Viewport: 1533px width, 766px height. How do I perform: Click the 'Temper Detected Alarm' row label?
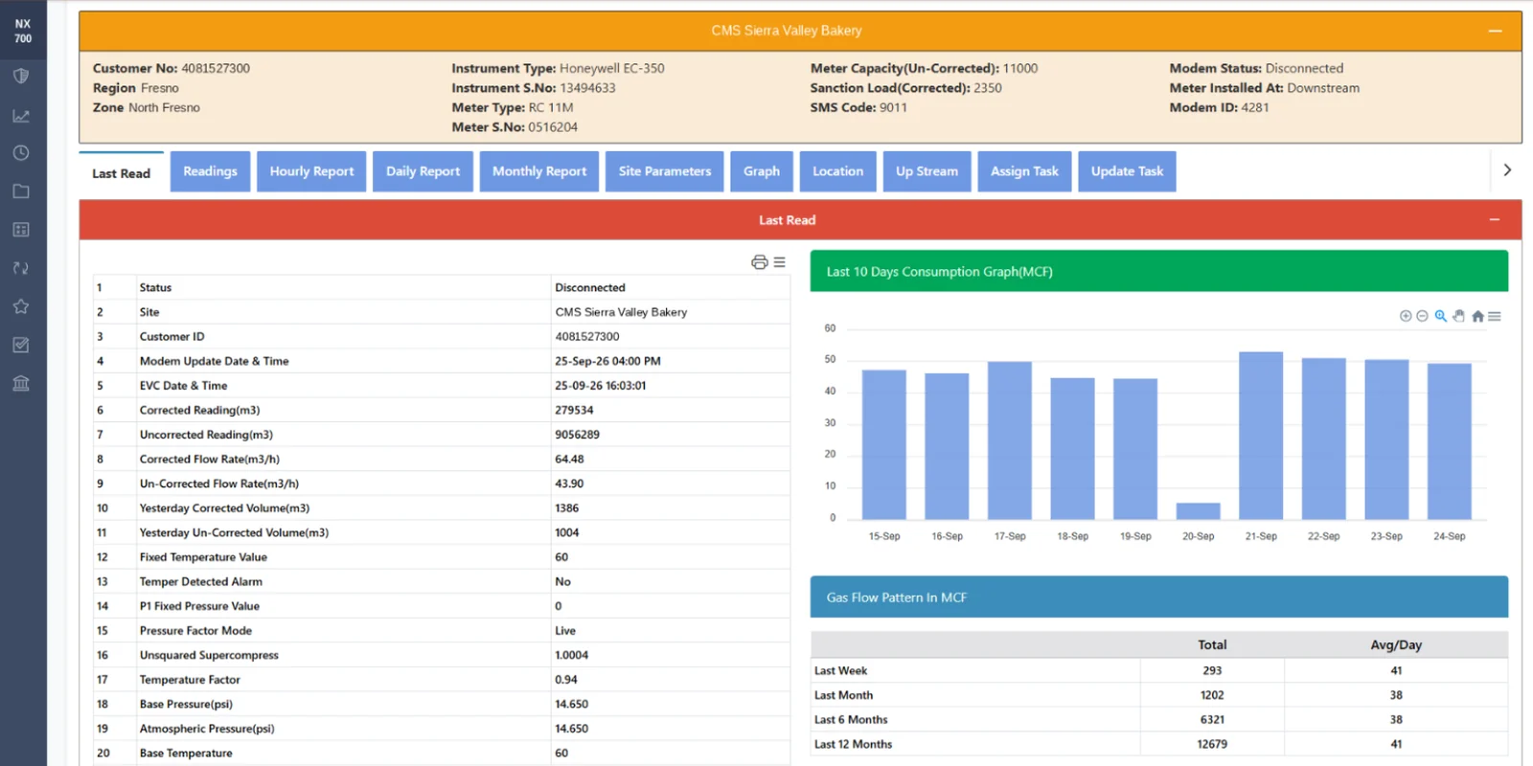[201, 581]
